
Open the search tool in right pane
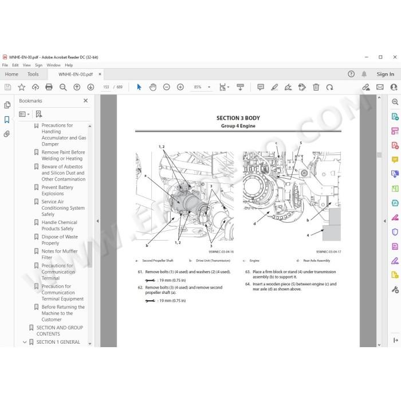click(x=395, y=102)
